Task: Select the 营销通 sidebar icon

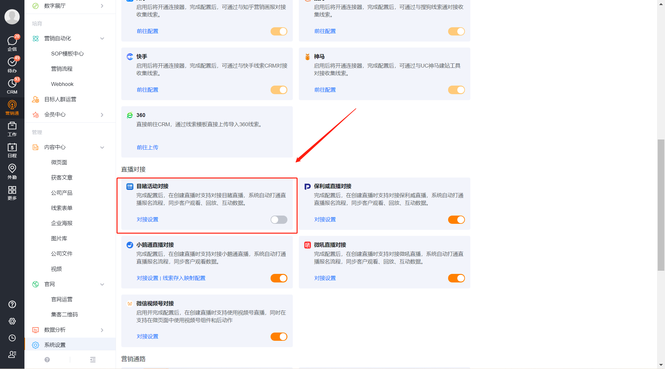Action: click(12, 108)
